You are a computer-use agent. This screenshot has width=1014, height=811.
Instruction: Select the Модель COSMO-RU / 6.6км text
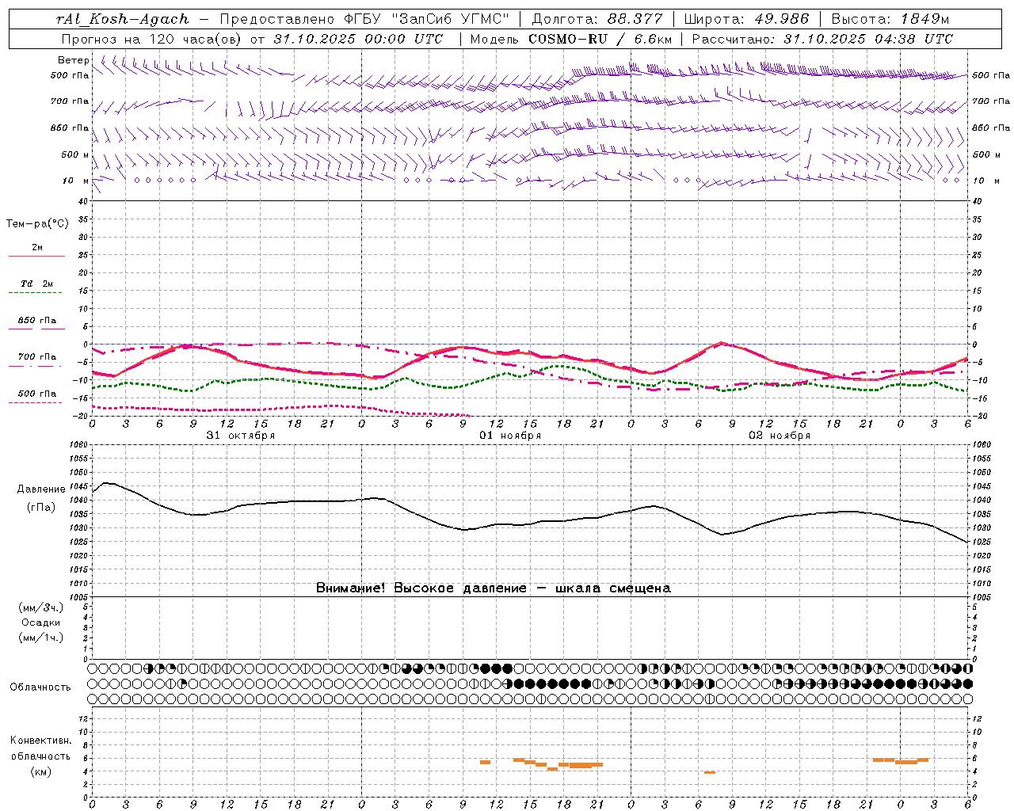click(570, 39)
